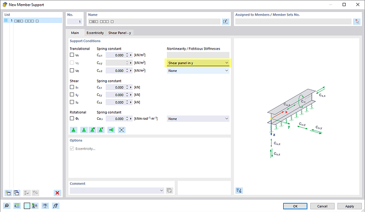The width and height of the screenshot is (365, 212).
Task: Toggle the φx rotational support checkbox
Action: click(72, 119)
